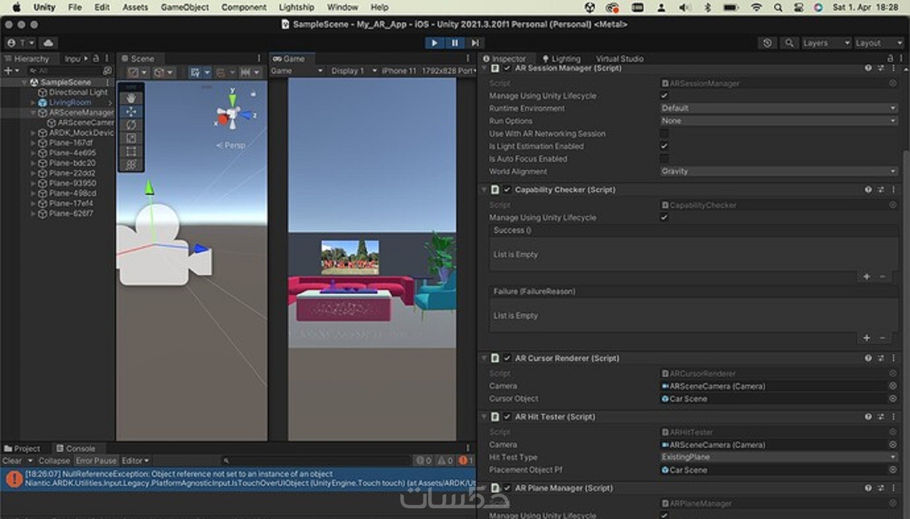Toggle warning message filter in Console
910x519 pixels.
pyautogui.click(x=445, y=461)
